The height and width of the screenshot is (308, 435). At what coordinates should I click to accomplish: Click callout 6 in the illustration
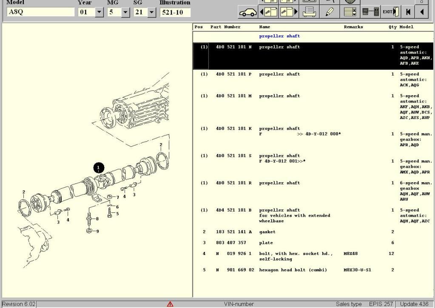pyautogui.click(x=117, y=207)
